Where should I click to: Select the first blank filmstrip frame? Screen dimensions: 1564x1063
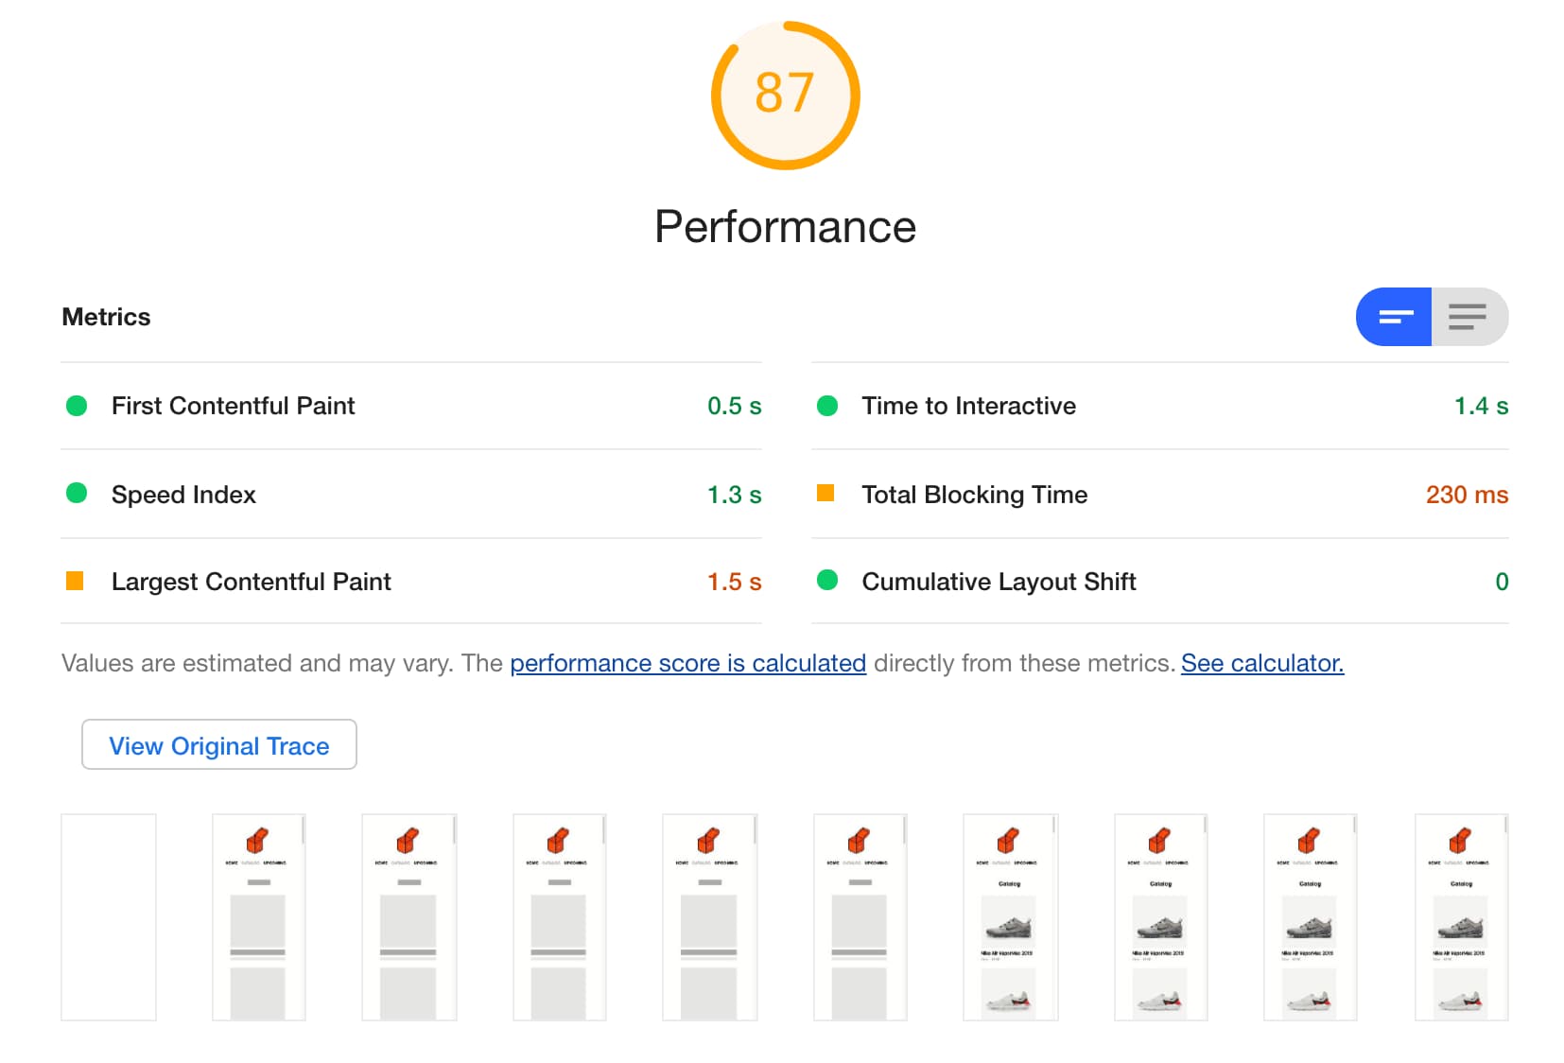109,916
